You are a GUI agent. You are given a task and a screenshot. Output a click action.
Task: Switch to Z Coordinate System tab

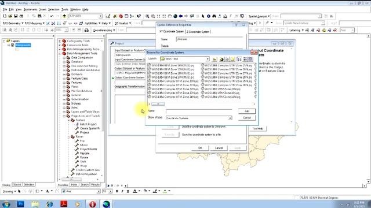point(198,32)
